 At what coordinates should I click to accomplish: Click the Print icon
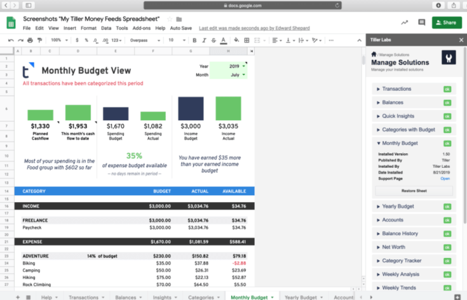tap(30, 40)
